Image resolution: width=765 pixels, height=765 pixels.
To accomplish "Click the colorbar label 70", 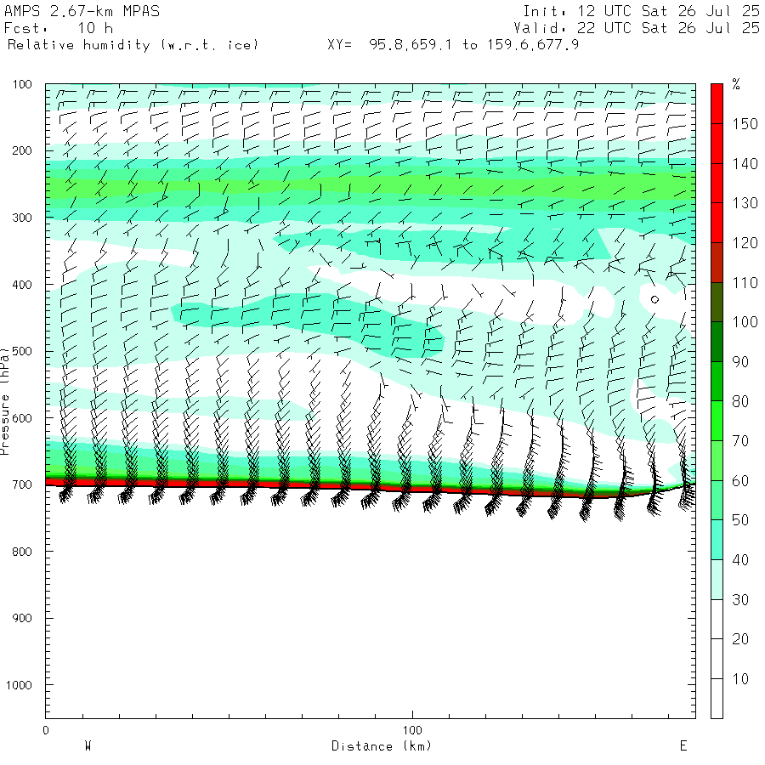I will [x=741, y=441].
